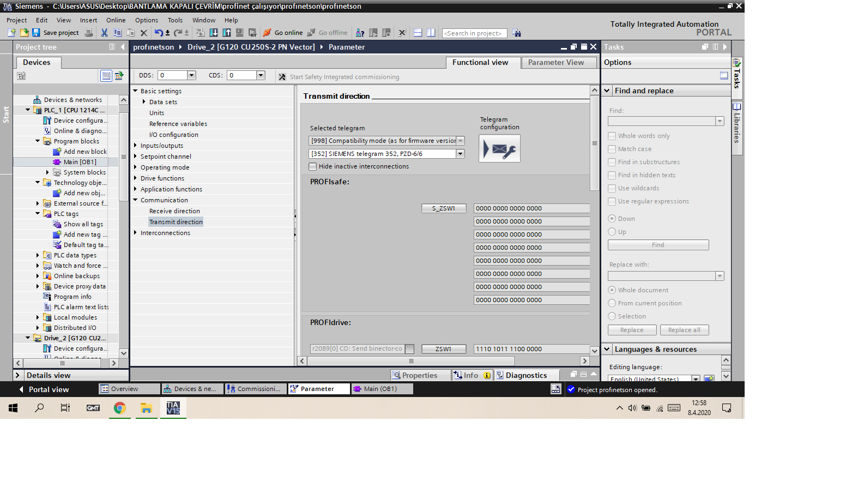Split the editor space horizontally
The width and height of the screenshot is (858, 481).
418,33
